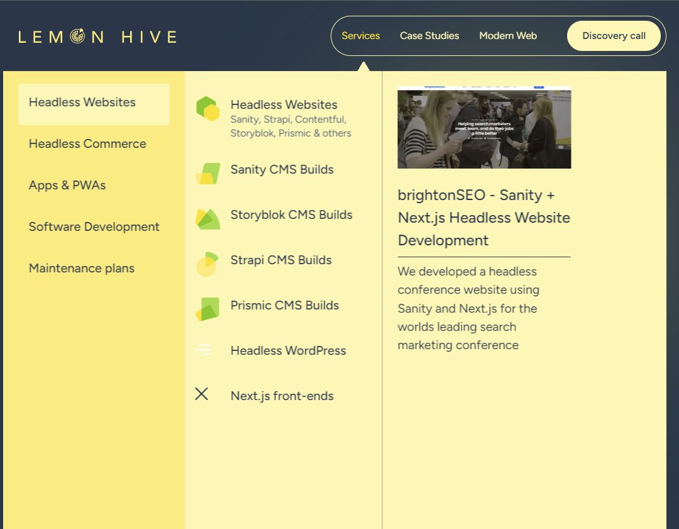The width and height of the screenshot is (679, 529).
Task: Open the Prismic CMS Builds link
Action: [x=285, y=305]
